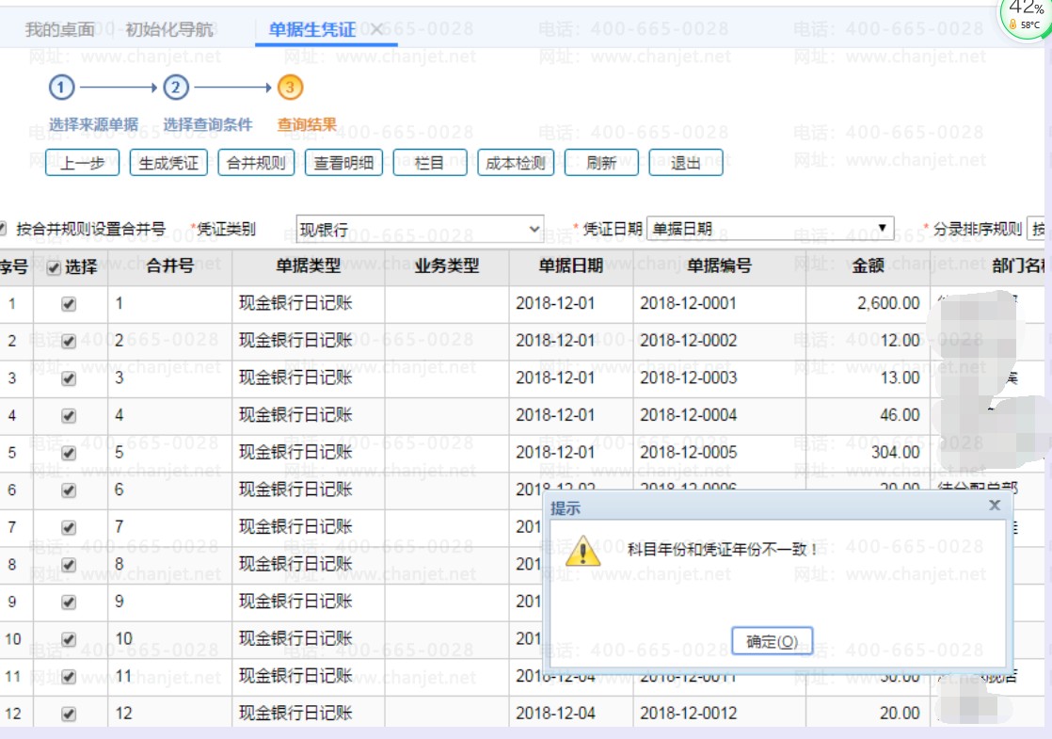The height and width of the screenshot is (739, 1052).
Task: Uncheck the checkbox in row 5
Action: [69, 453]
